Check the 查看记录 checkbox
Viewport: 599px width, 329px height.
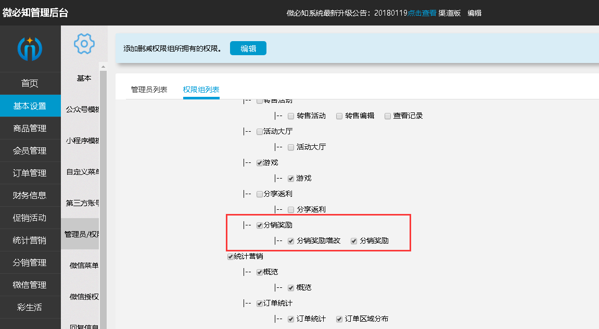388,116
